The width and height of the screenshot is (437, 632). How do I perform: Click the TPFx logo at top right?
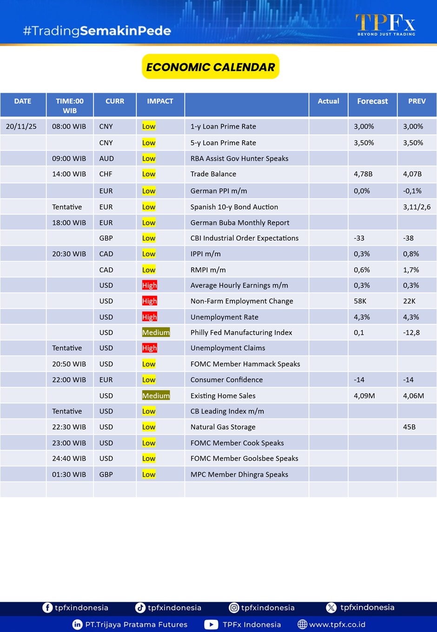[385, 25]
